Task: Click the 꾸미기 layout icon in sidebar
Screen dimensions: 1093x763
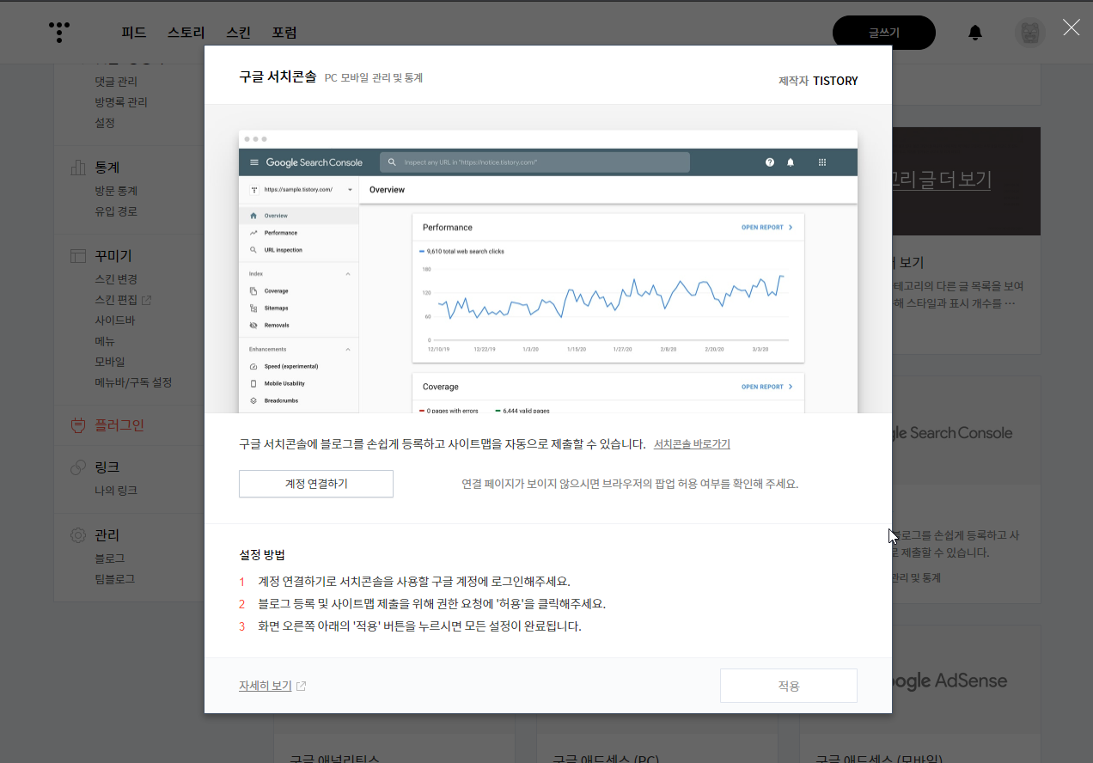Action: [x=78, y=256]
